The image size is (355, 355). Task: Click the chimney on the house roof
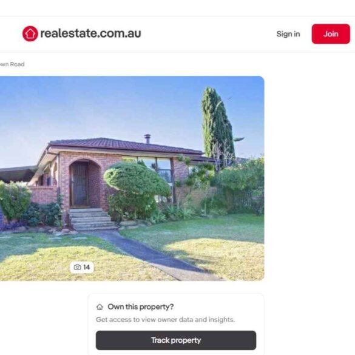[147, 138]
